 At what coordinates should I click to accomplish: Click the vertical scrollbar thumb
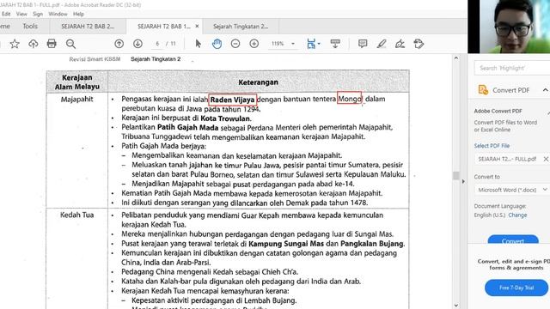pos(456,175)
